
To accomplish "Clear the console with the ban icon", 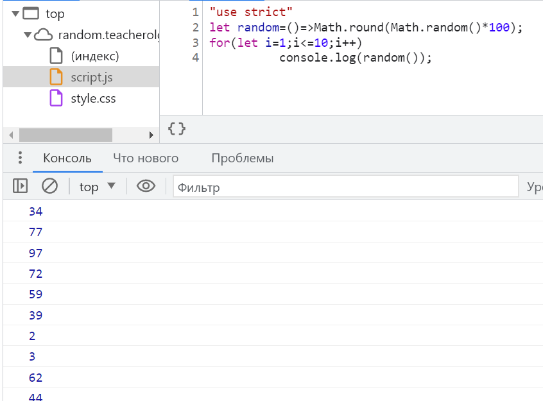I will tap(49, 186).
